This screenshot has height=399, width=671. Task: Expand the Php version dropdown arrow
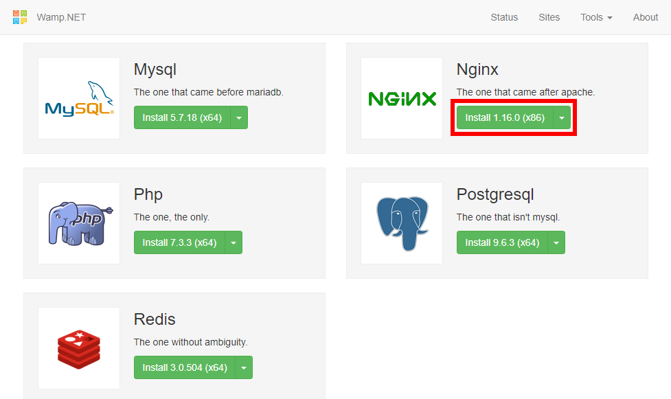point(234,242)
